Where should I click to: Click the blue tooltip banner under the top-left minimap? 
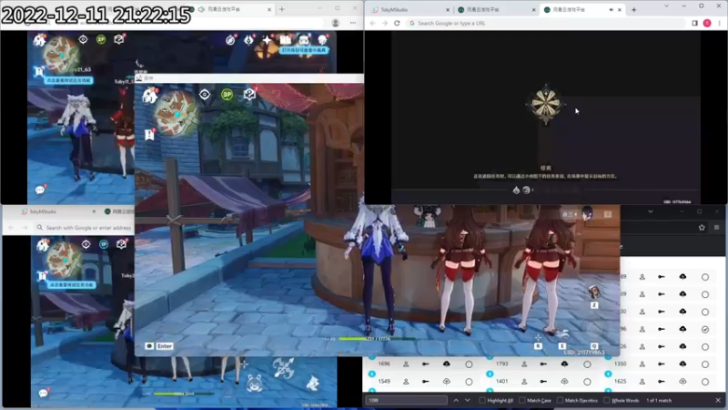[x=69, y=80]
